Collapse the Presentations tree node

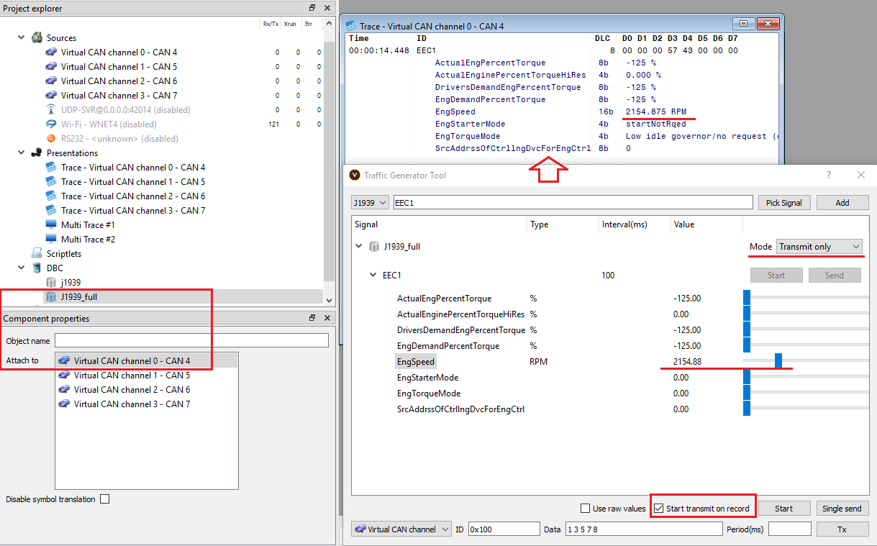pos(22,153)
